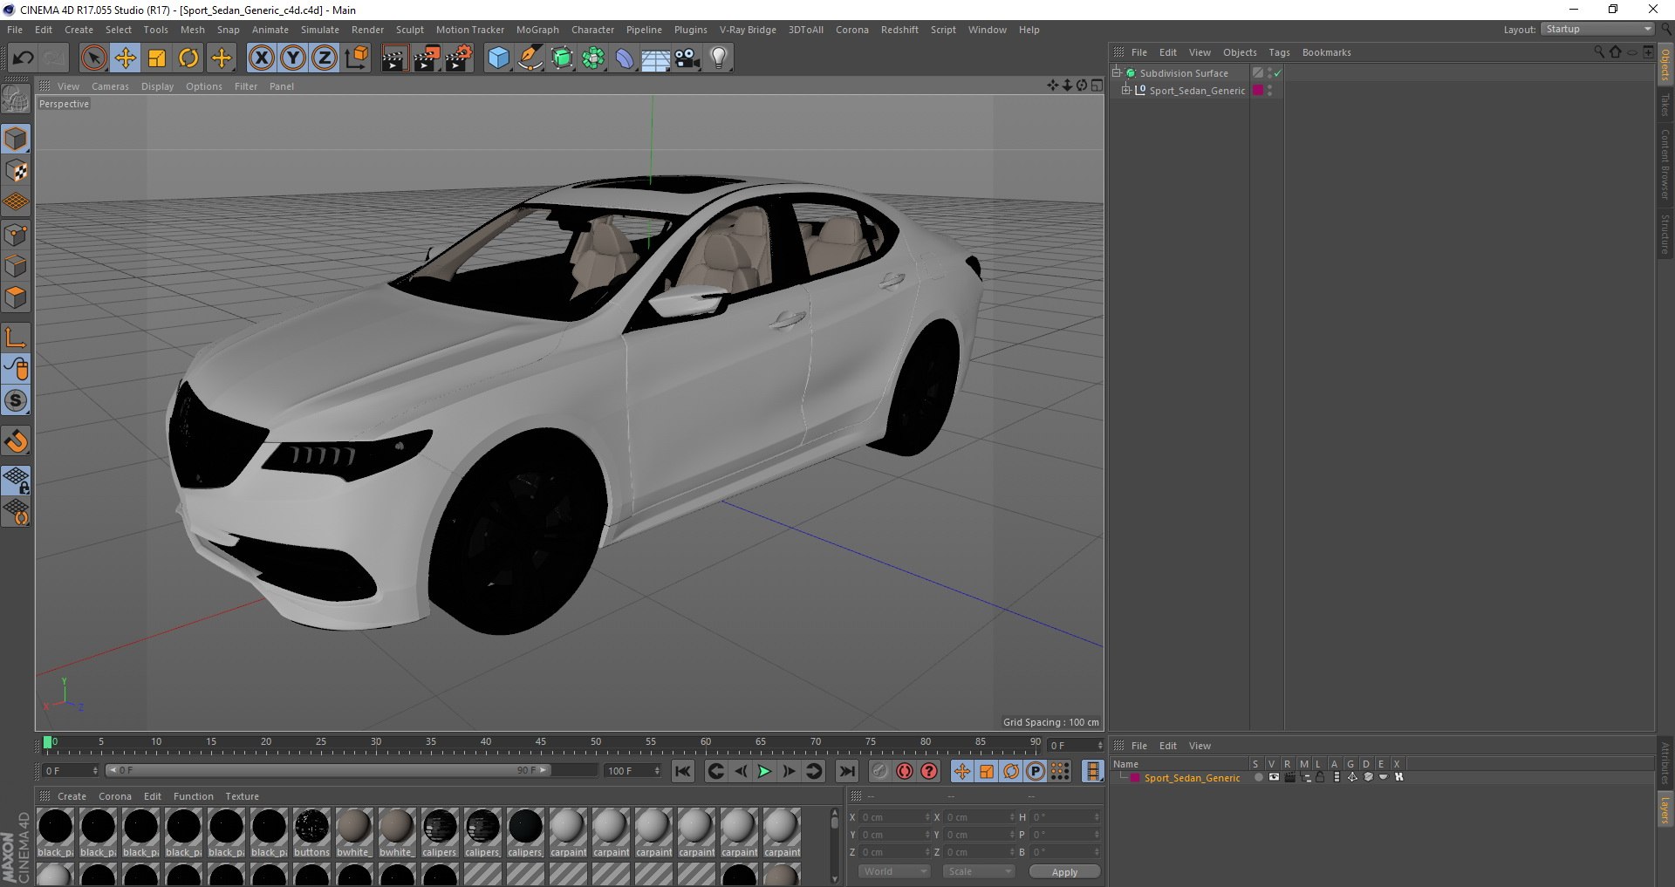
Task: Toggle X axis lock
Action: [x=261, y=58]
